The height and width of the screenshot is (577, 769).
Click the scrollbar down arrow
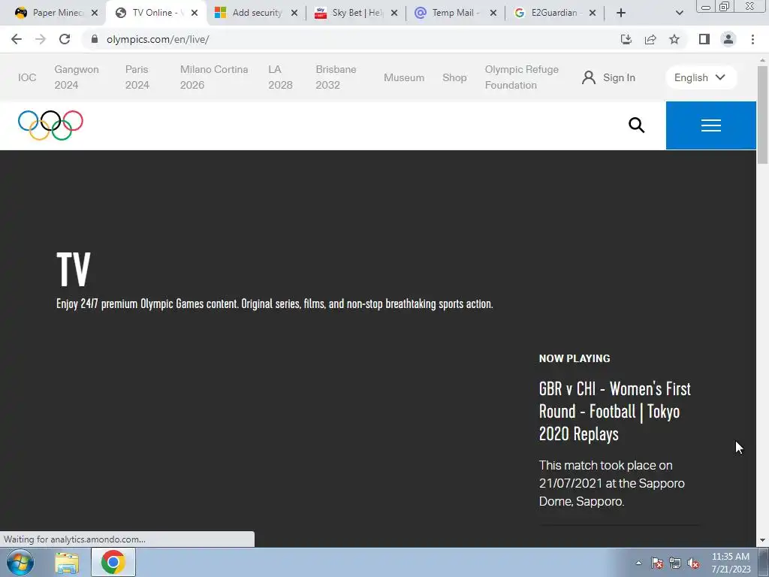tap(762, 540)
